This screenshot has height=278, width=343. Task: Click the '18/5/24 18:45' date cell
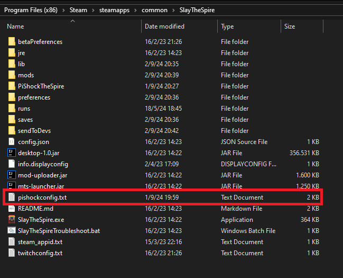[x=163, y=109]
